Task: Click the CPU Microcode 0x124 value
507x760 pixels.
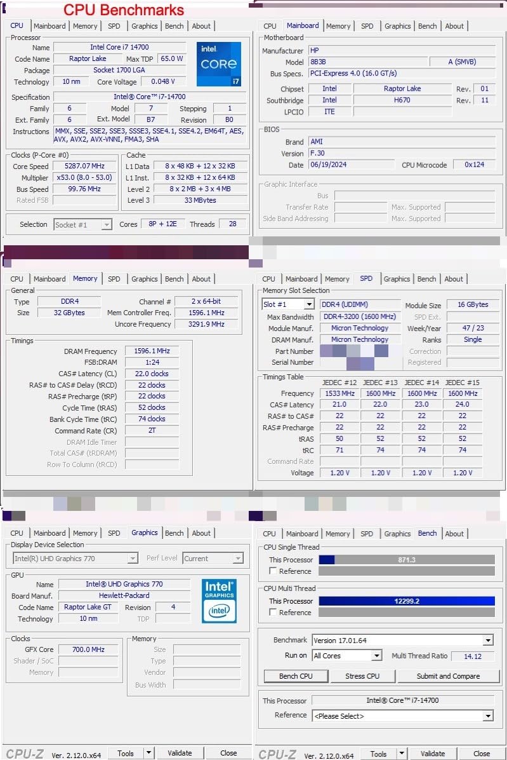Action: [474, 165]
